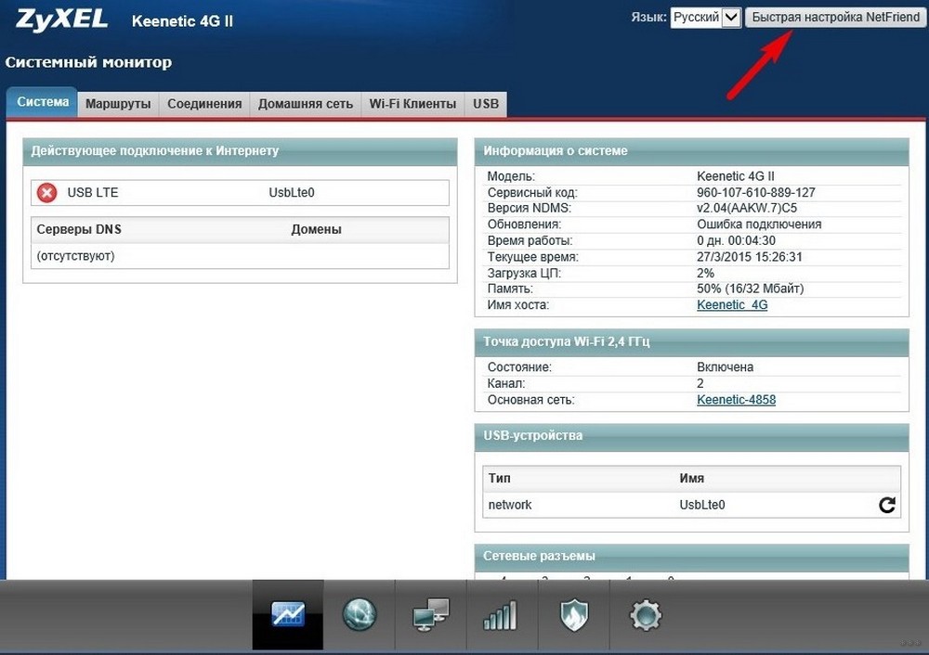Switch to the USB tab
This screenshot has height=655, width=929.
[x=486, y=104]
